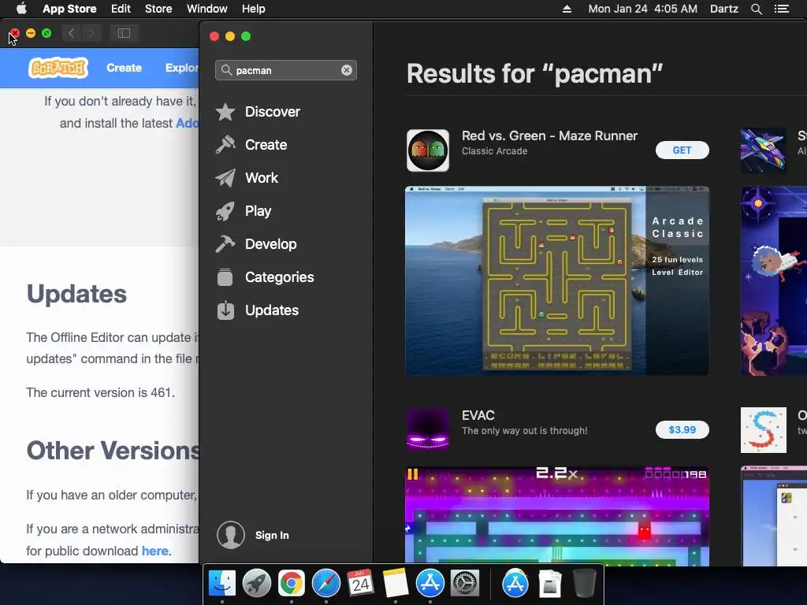This screenshot has height=605, width=807.
Task: Open the document stack in the Dock
Action: coord(549,584)
